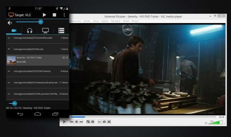This screenshot has width=231, height=137.
Task: Switch to the headphones audio tab
Action: 30,31
